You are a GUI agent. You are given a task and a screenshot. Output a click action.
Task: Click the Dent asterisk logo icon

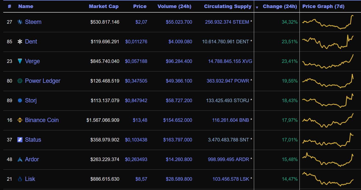click(x=20, y=42)
